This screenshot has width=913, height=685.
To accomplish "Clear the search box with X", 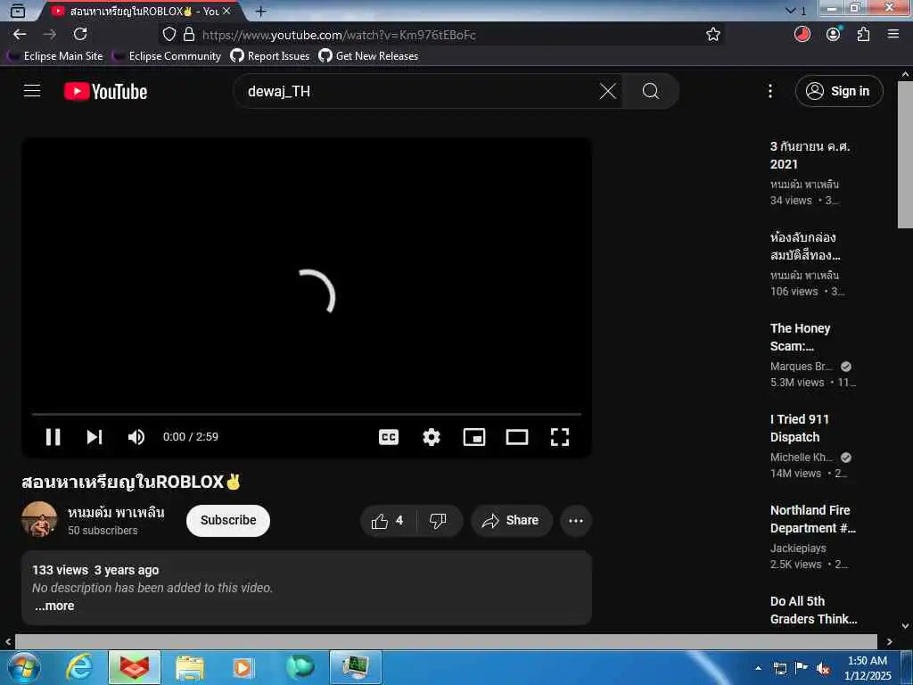I will (x=607, y=91).
